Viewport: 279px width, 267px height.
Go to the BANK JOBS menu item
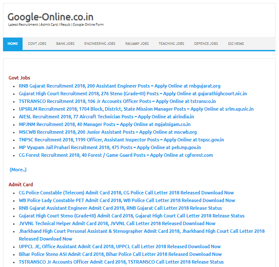click(x=65, y=44)
